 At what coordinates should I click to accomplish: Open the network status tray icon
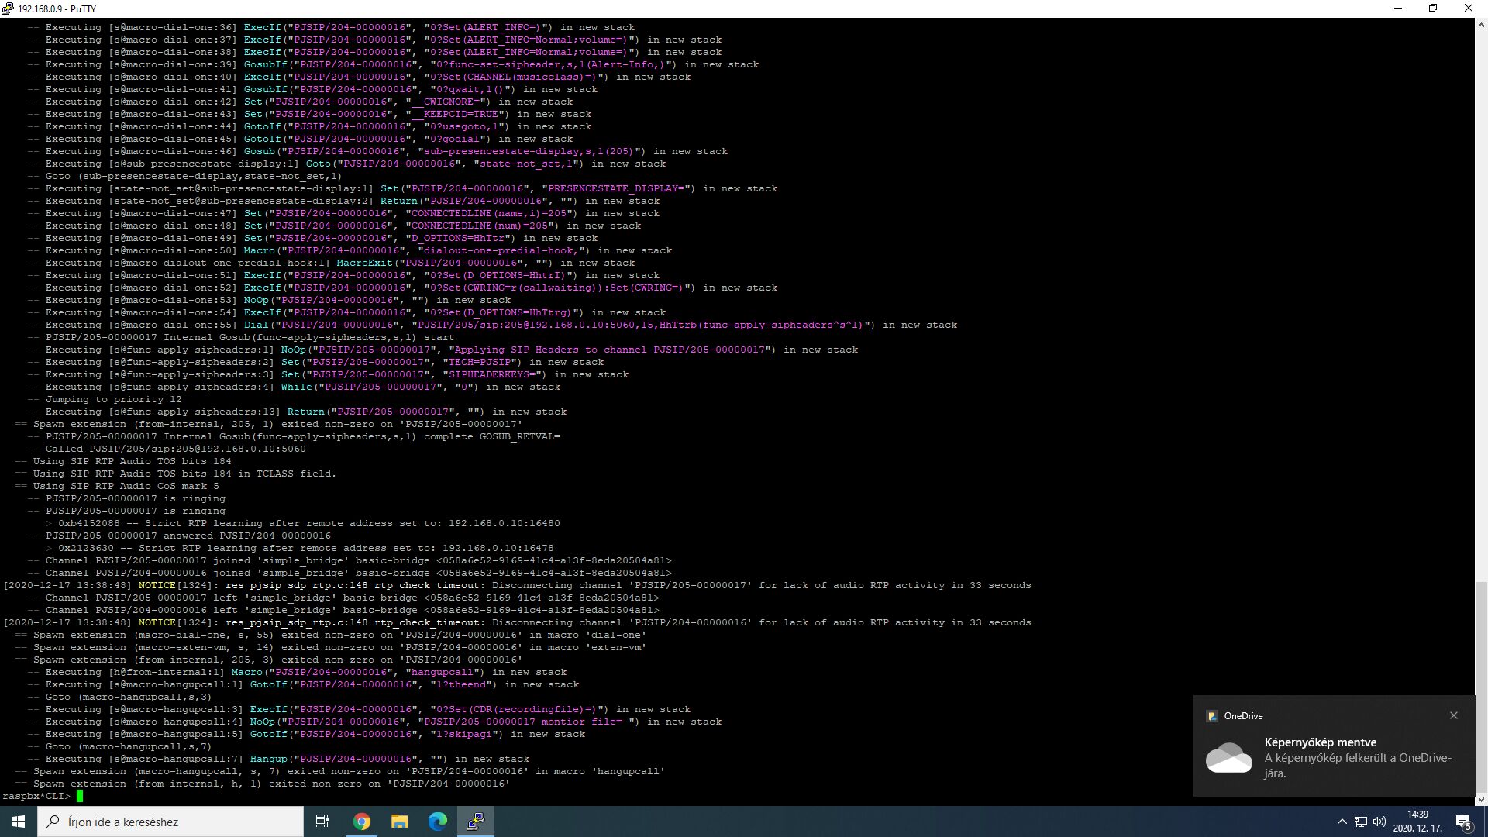pos(1360,821)
